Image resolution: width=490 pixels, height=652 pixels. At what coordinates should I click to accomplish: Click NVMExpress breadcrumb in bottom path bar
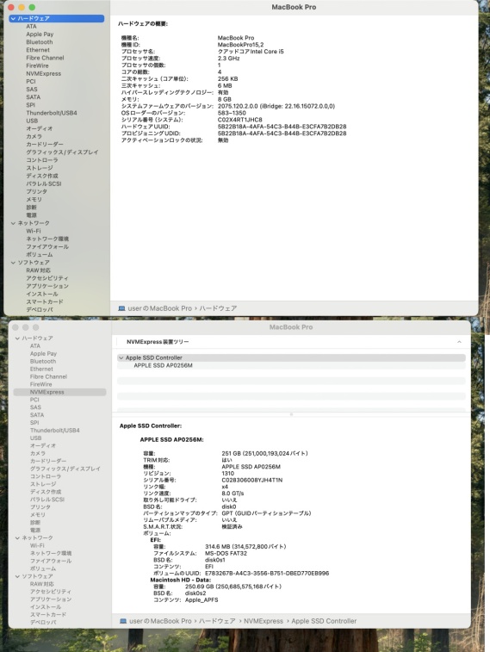264,621
